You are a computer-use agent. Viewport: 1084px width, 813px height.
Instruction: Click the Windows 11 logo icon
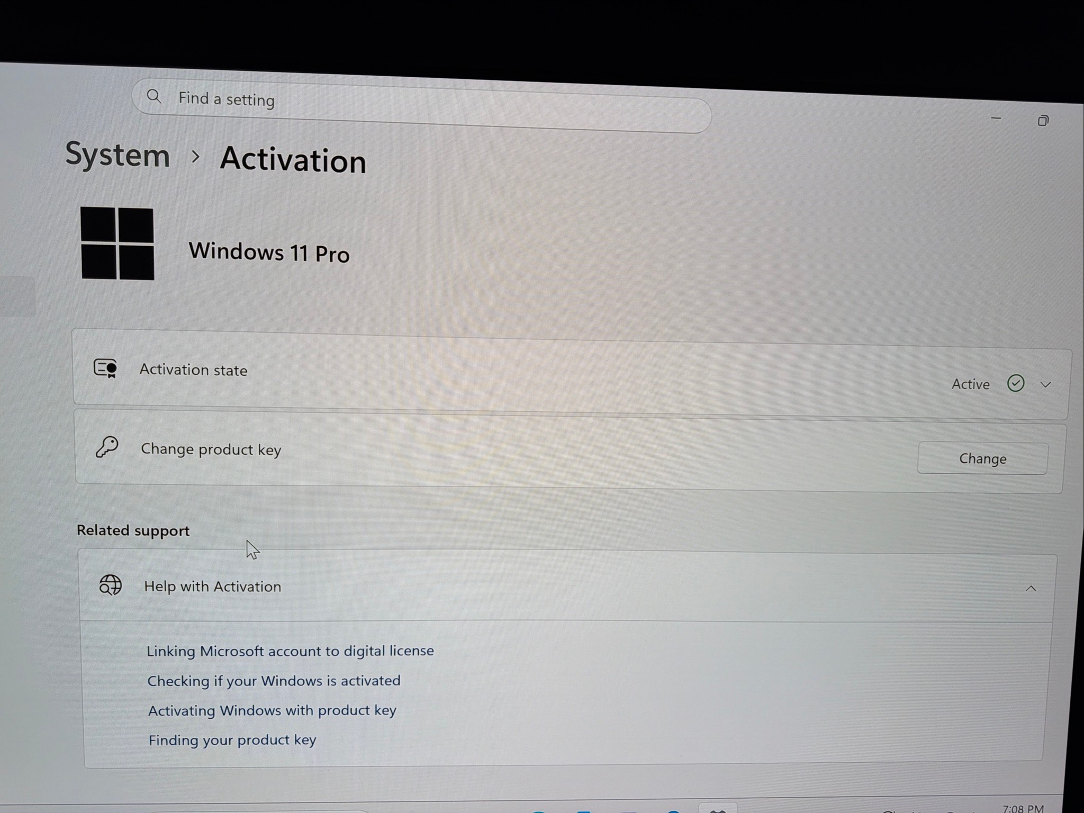(x=118, y=243)
